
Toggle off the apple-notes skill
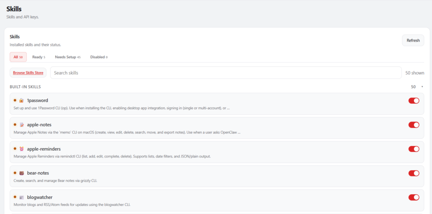413,125
